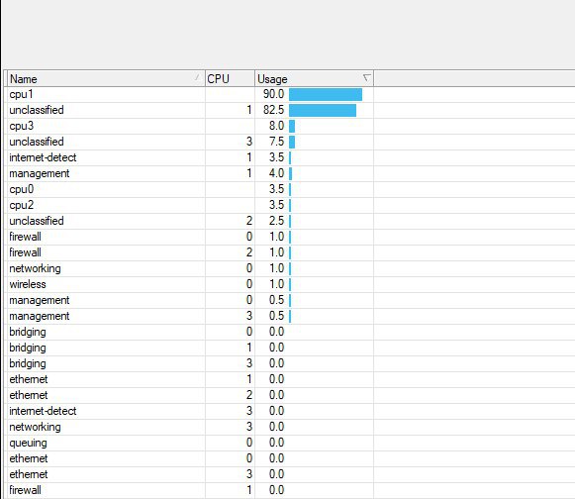Sort by the CPU column header
Screen dimensions: 575x499
pyautogui.click(x=230, y=78)
